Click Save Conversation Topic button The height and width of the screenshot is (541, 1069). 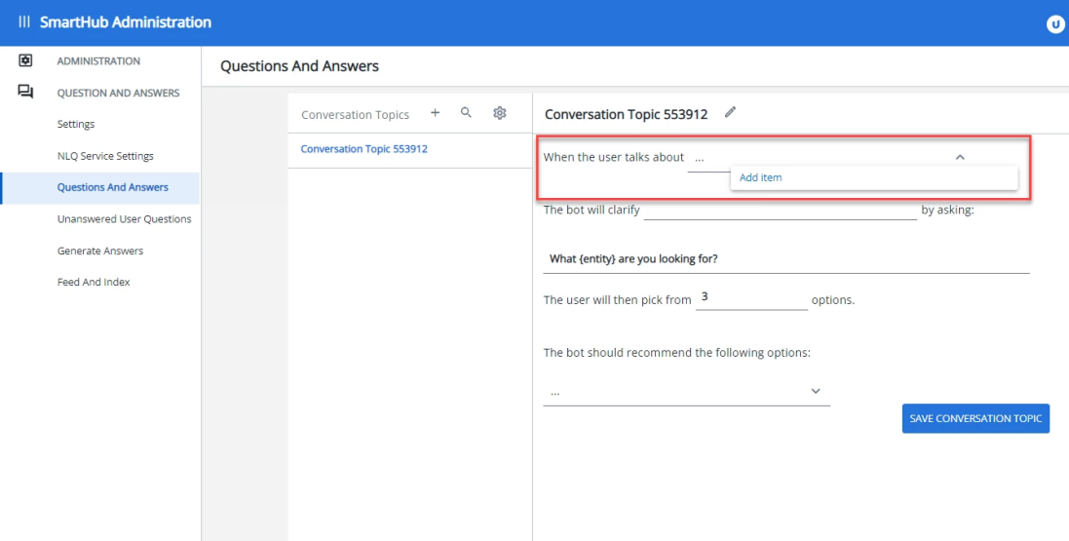pos(975,418)
